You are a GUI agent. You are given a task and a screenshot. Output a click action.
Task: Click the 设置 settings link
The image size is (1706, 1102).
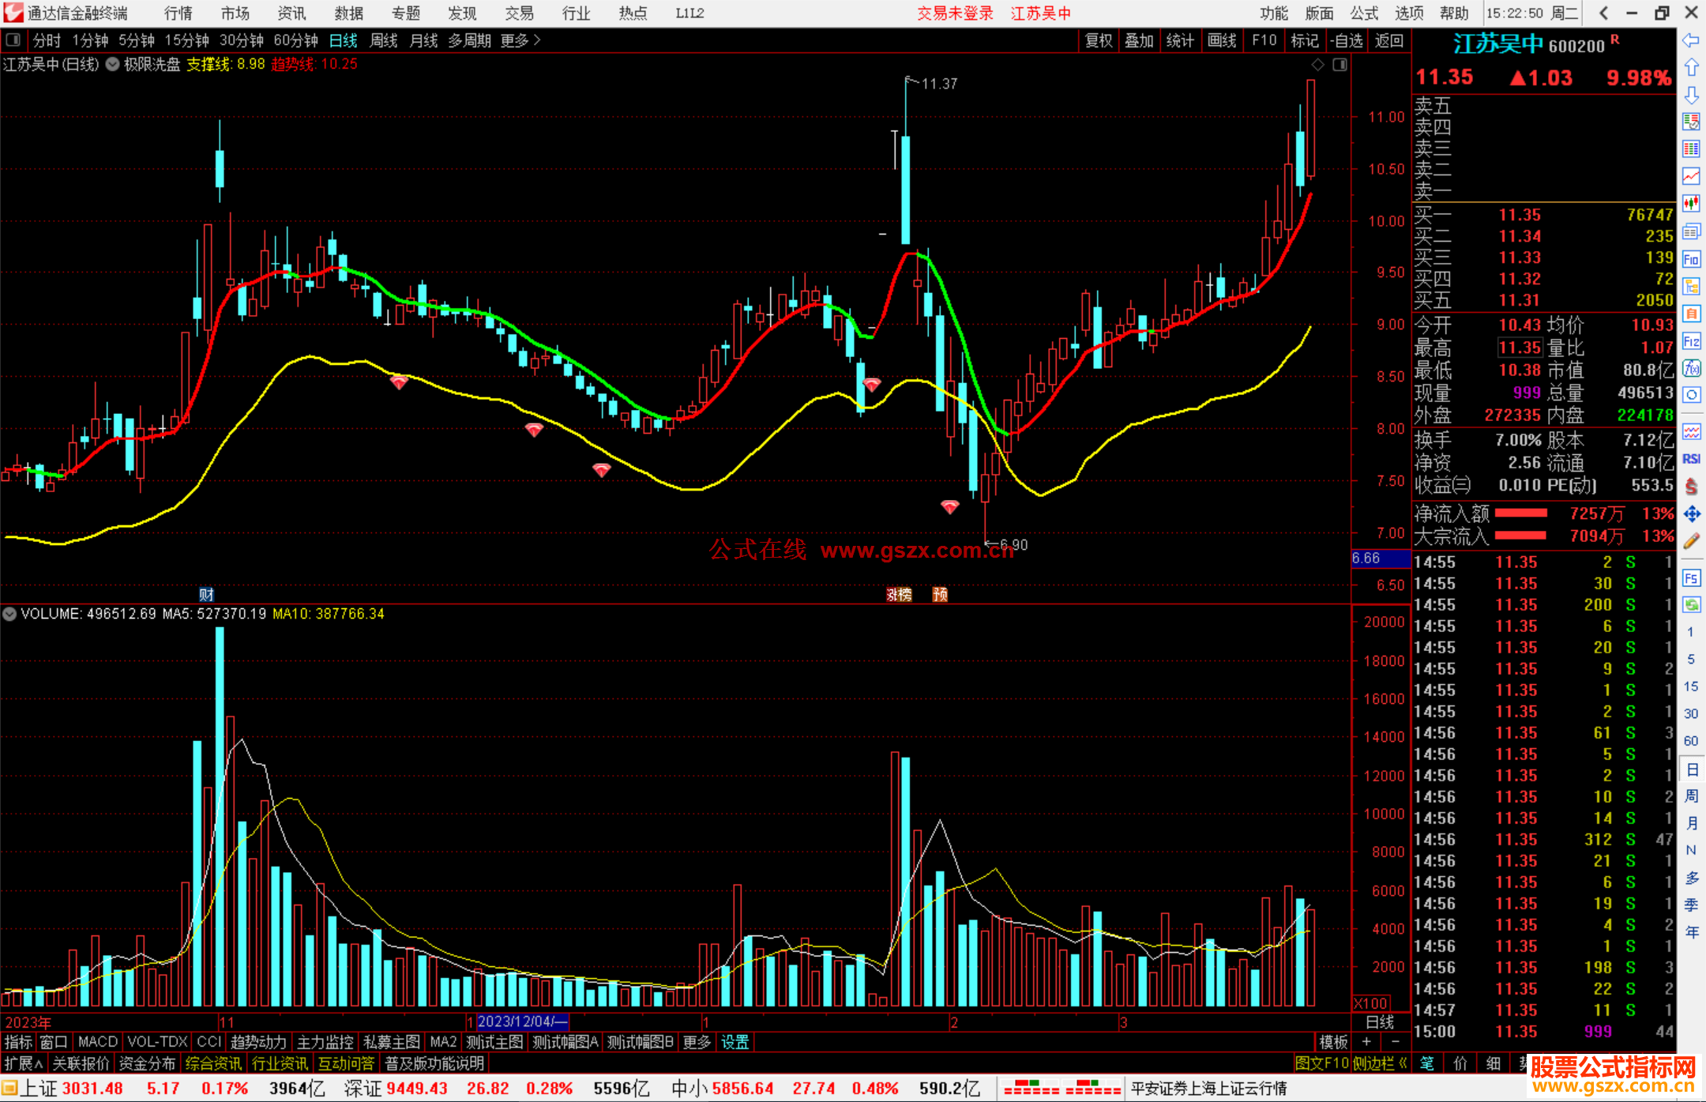735,1042
